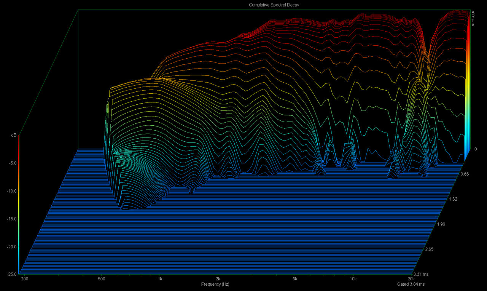Viewport: 487px width, 291px height.
Task: Select the 1k frequency tick label
Action: (160, 279)
